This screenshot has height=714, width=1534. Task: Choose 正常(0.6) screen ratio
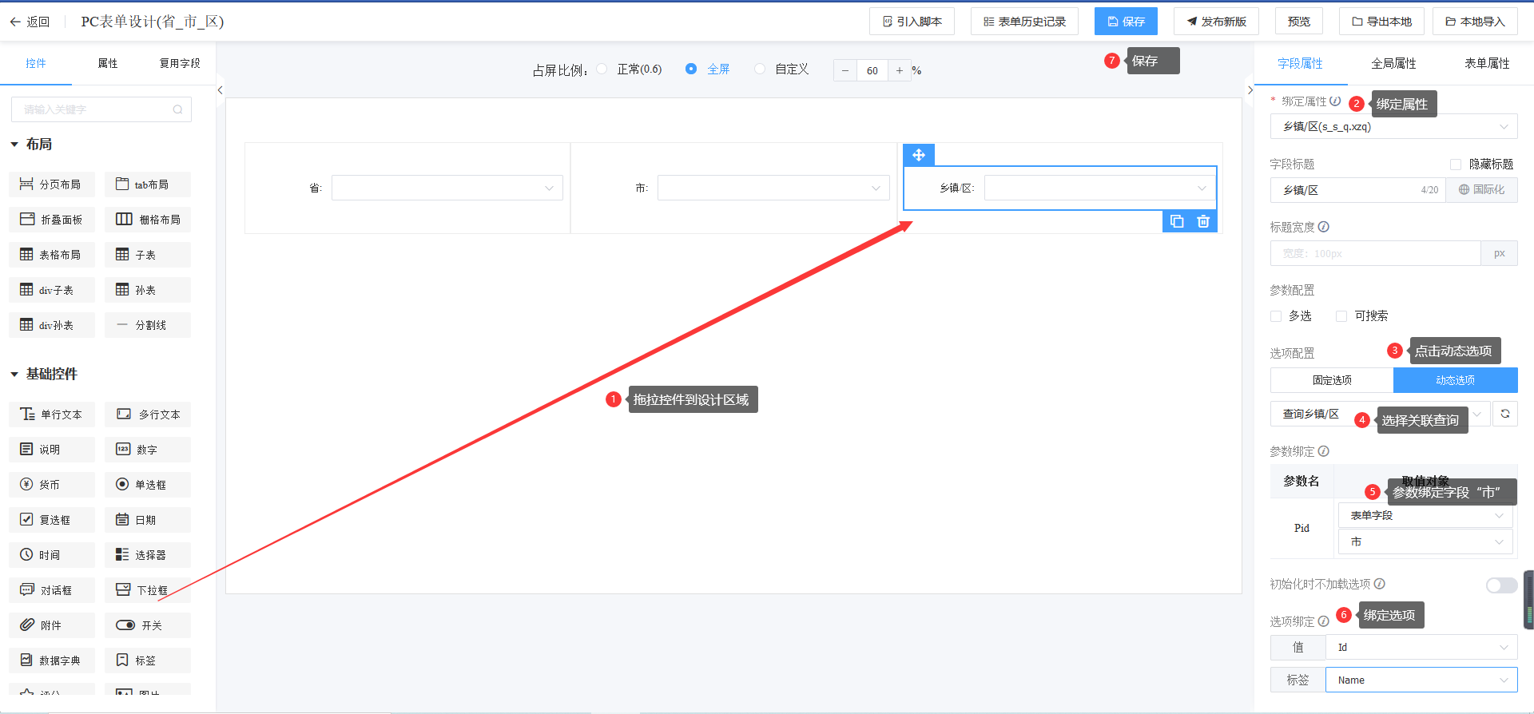(x=602, y=69)
